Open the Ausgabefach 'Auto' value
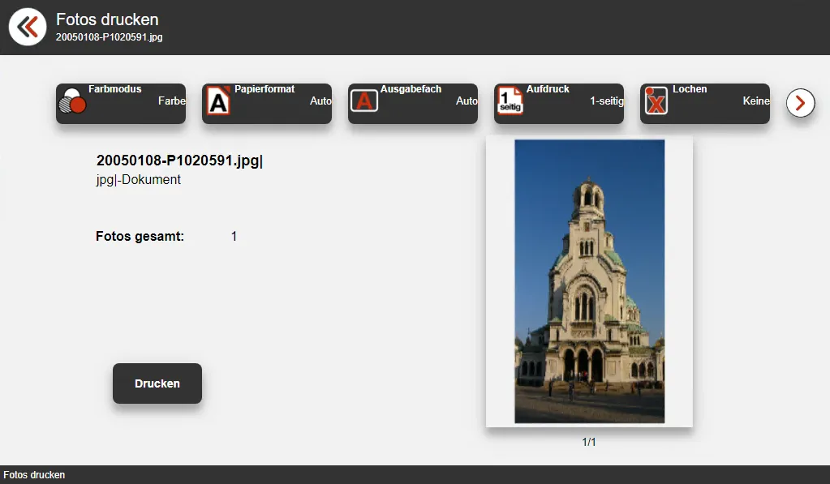830x484 pixels. click(467, 101)
